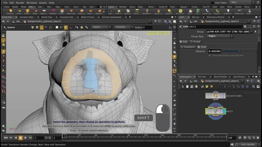Open the Windows menu
The height and width of the screenshot is (147, 262).
(x=32, y=3)
